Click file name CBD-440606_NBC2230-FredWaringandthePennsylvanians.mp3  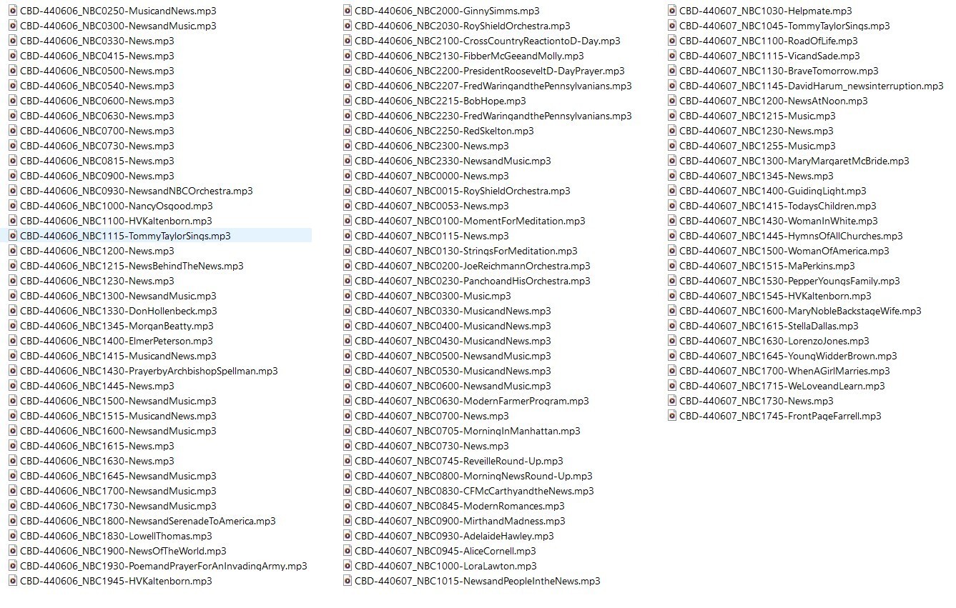coord(493,116)
